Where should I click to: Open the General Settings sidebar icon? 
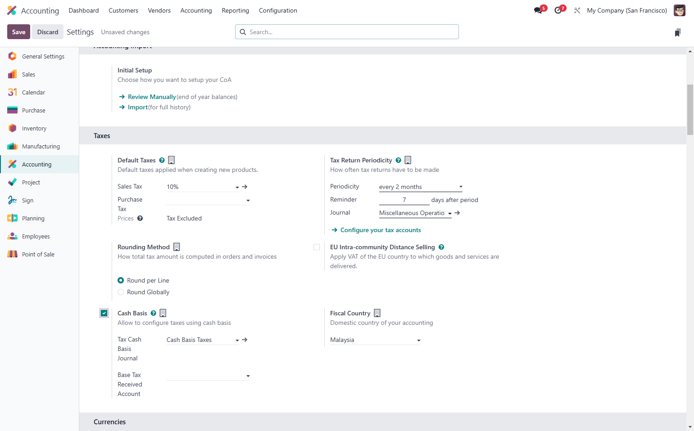13,56
